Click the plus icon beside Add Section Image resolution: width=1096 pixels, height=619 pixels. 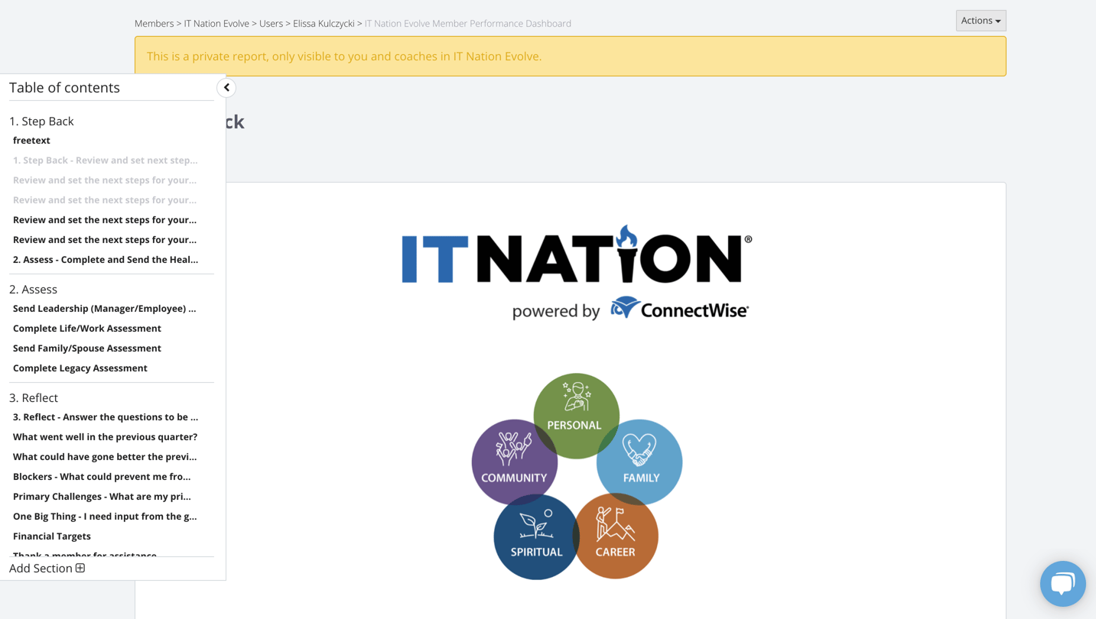click(x=80, y=568)
